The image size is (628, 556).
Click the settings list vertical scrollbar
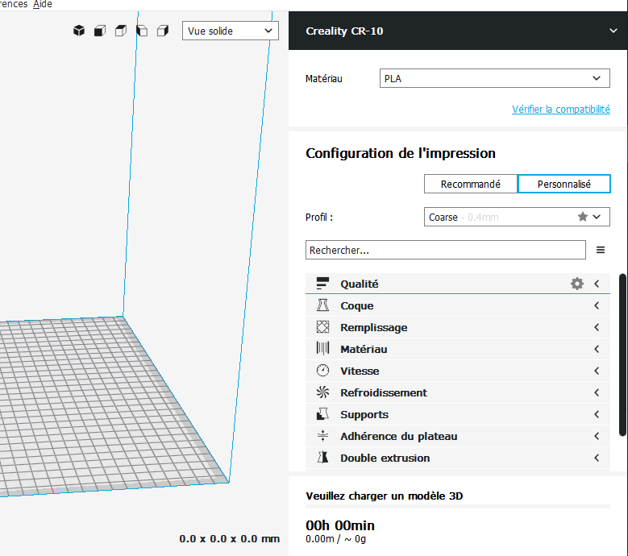click(622, 355)
